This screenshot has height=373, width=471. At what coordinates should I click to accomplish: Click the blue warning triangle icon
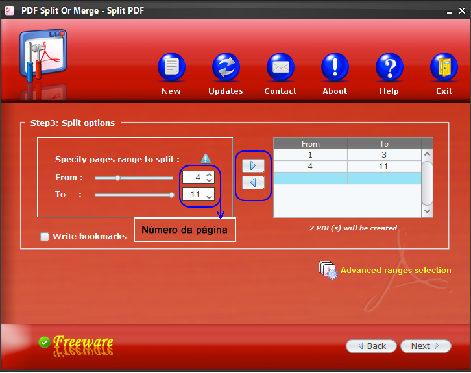tap(206, 159)
